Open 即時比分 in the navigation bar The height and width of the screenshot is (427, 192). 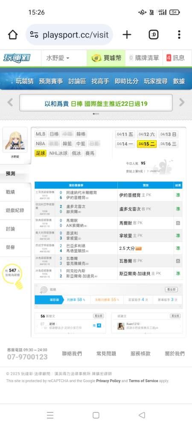click(126, 81)
